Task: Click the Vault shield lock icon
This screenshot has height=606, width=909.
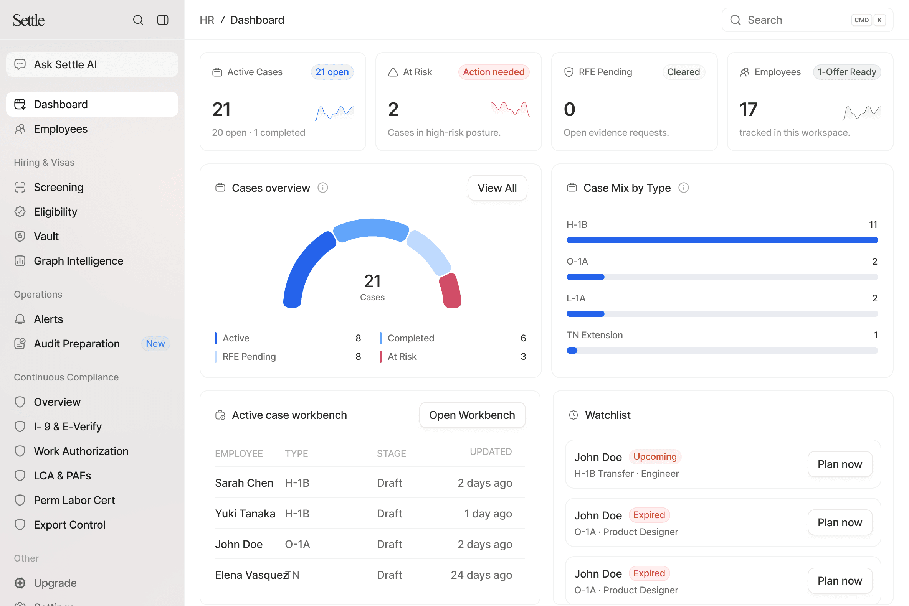Action: click(x=20, y=236)
